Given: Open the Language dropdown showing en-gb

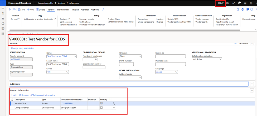Looking at the screenshot, I should (x=167, y=72).
